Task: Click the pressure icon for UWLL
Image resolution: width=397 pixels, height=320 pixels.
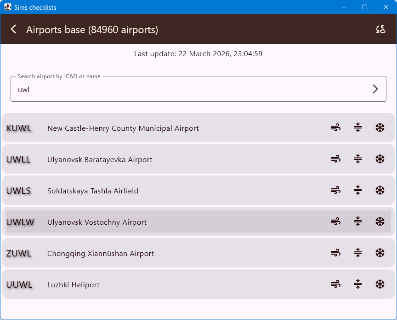Action: pyautogui.click(x=358, y=159)
